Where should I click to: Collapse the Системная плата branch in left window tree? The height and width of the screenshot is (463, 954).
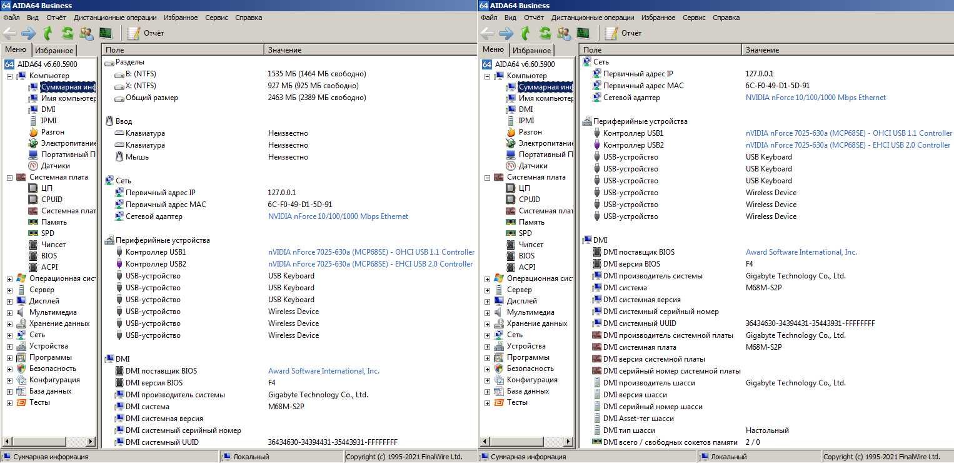pyautogui.click(x=9, y=177)
